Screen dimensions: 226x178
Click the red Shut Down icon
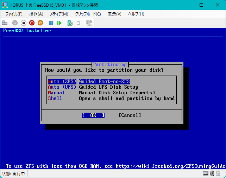pos(32,23)
